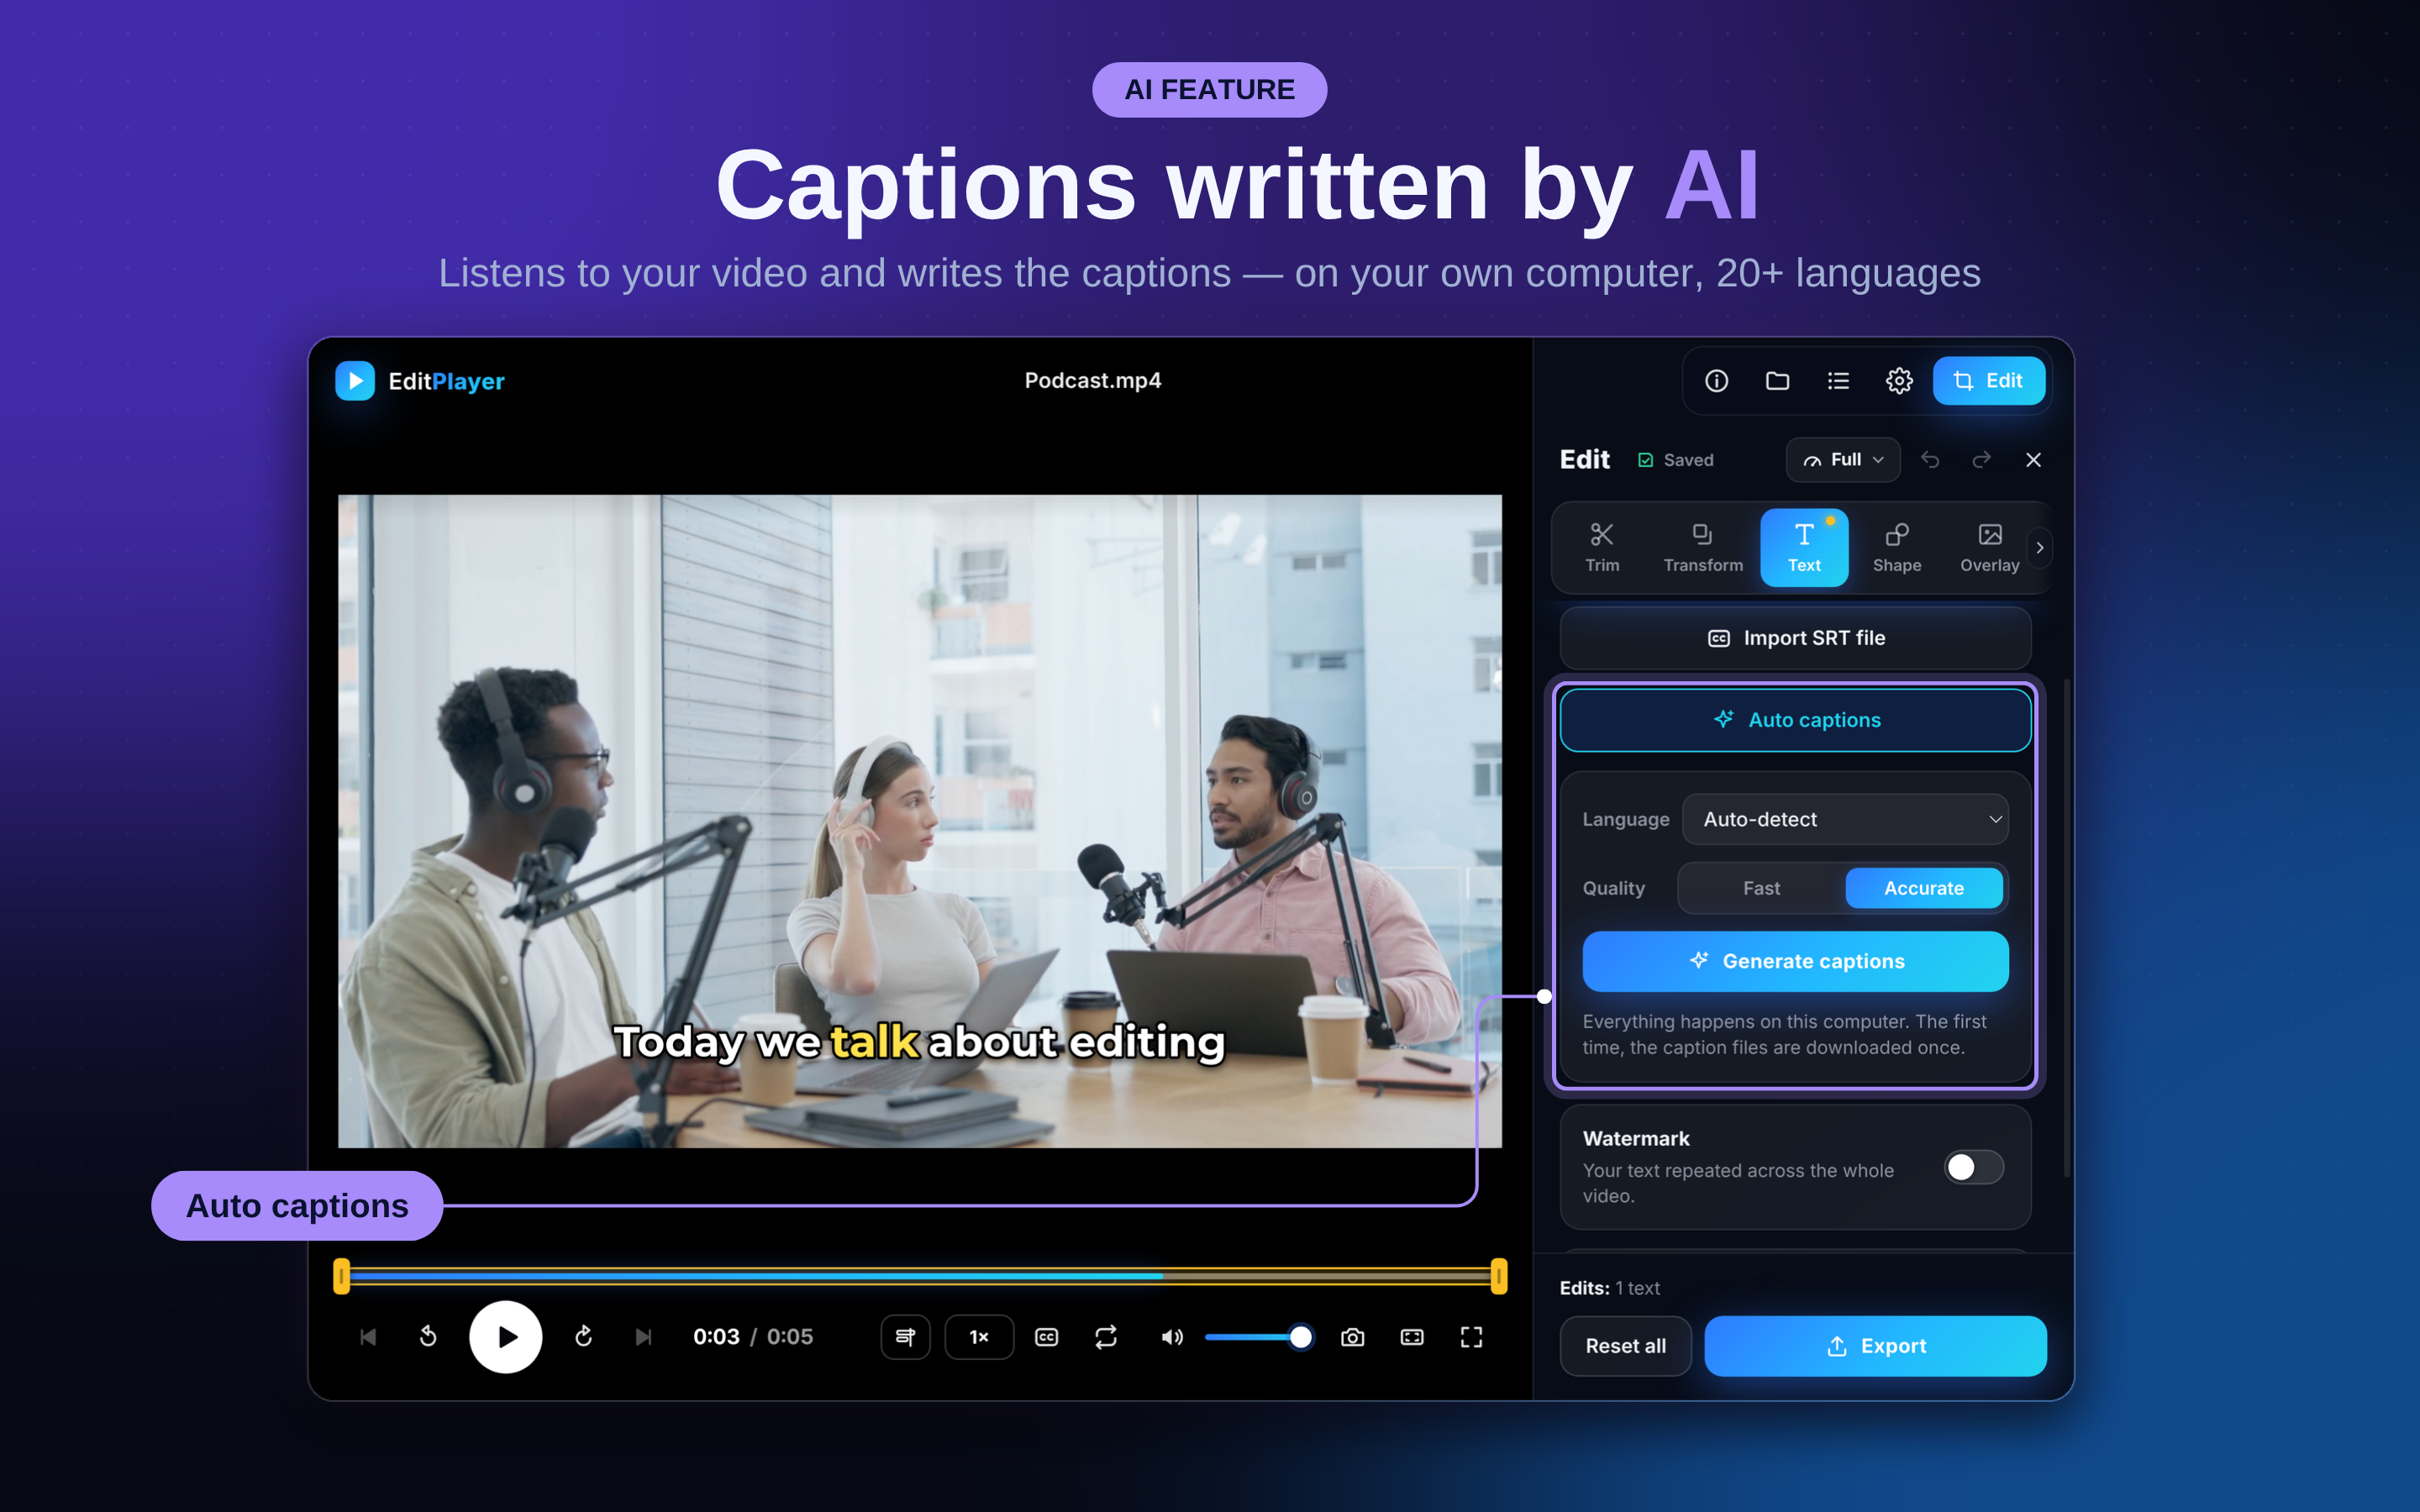Toggle the Watermark switch
The height and width of the screenshot is (1512, 2420).
1973,1167
